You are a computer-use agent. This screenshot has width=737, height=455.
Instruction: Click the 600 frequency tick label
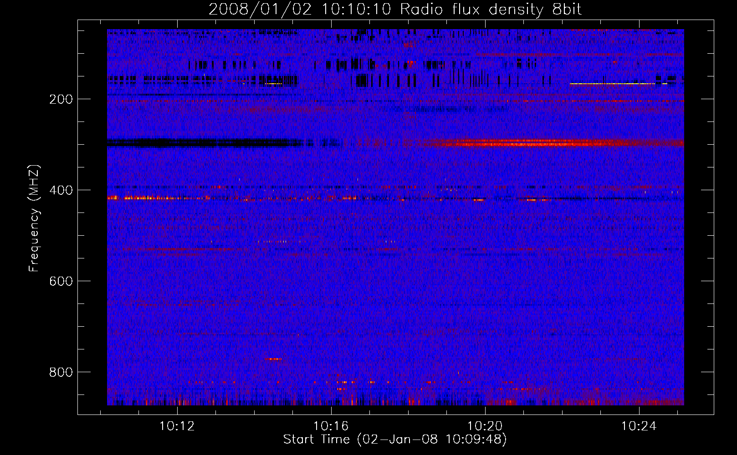coord(61,282)
